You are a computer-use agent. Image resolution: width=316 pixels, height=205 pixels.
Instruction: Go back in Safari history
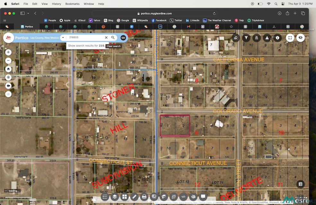point(35,13)
